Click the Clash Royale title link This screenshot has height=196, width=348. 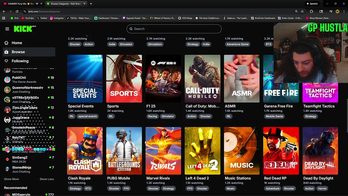tap(79, 178)
